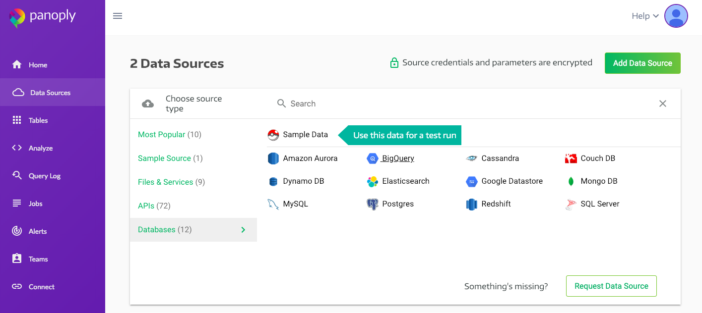Open Jobs from the sidebar
702x313 pixels.
tap(53, 204)
